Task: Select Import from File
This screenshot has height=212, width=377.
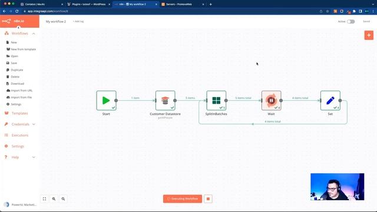Action: [21, 97]
